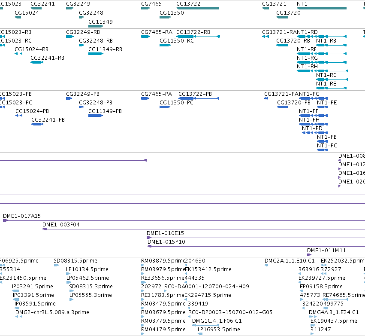Select transcript CG11349-RB
365x336 pixels.
pyautogui.click(x=96, y=54)
